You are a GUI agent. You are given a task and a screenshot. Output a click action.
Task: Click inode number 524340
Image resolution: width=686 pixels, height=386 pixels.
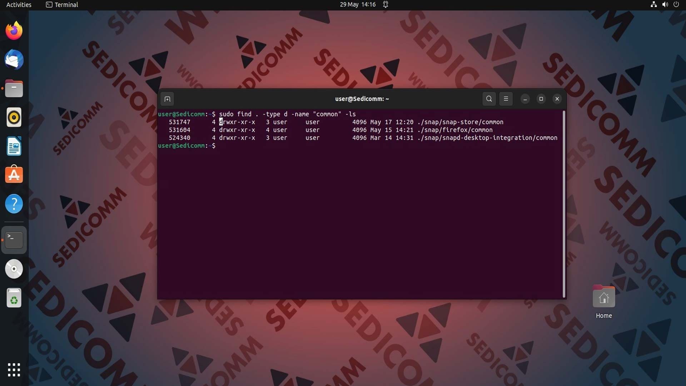click(x=179, y=138)
